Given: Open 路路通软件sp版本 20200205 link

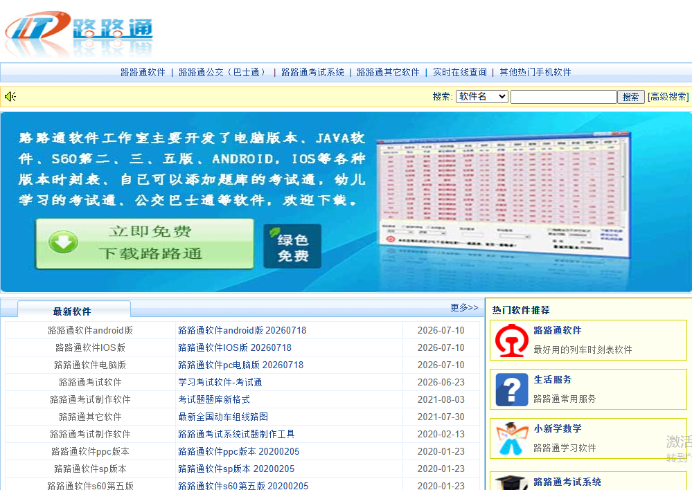Looking at the screenshot, I should pyautogui.click(x=236, y=469).
